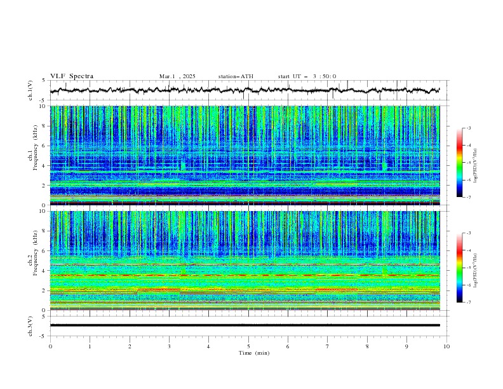Click inside the ch.1 voltage waveform panel
This screenshot has width=503, height=389.
249,90
